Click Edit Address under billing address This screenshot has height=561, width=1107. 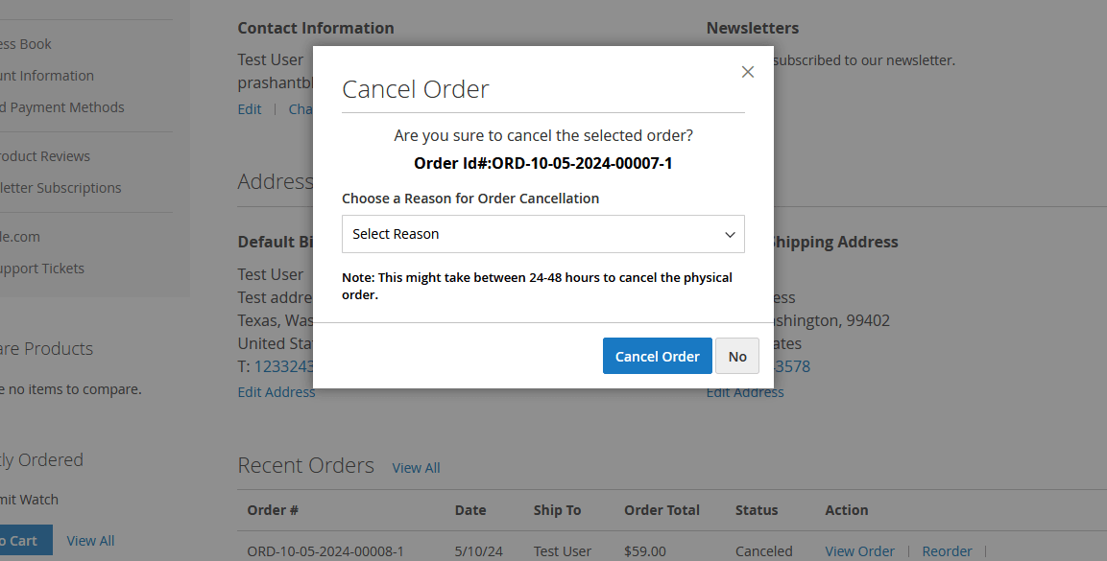(277, 392)
